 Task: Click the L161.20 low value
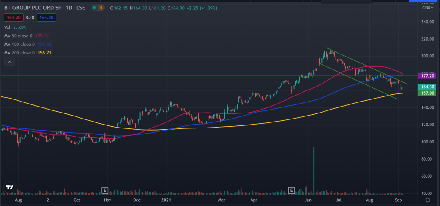point(157,8)
